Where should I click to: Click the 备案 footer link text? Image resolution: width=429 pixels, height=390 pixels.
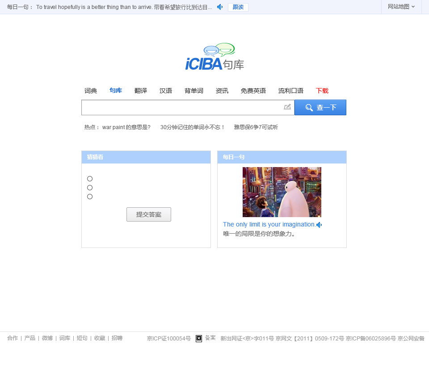(210, 338)
